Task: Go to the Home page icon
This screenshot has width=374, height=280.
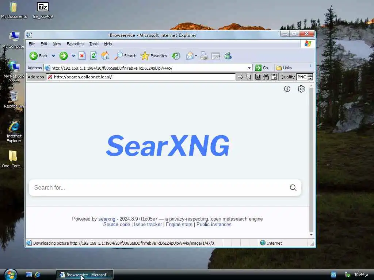Action: 105,56
